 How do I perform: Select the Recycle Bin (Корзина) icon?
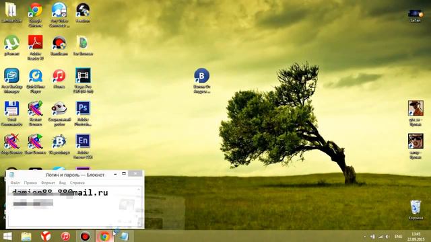[x=416, y=210]
